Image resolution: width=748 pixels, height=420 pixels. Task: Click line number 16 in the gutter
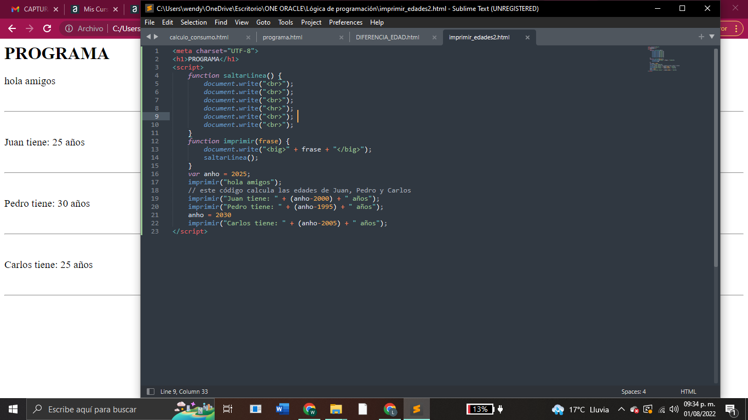click(155, 174)
